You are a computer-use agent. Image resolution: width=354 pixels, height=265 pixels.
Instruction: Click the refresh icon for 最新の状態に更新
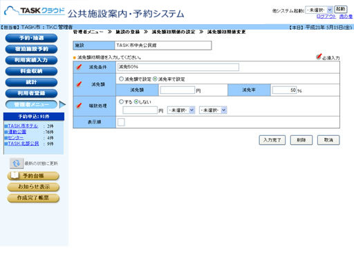[x=17, y=164]
